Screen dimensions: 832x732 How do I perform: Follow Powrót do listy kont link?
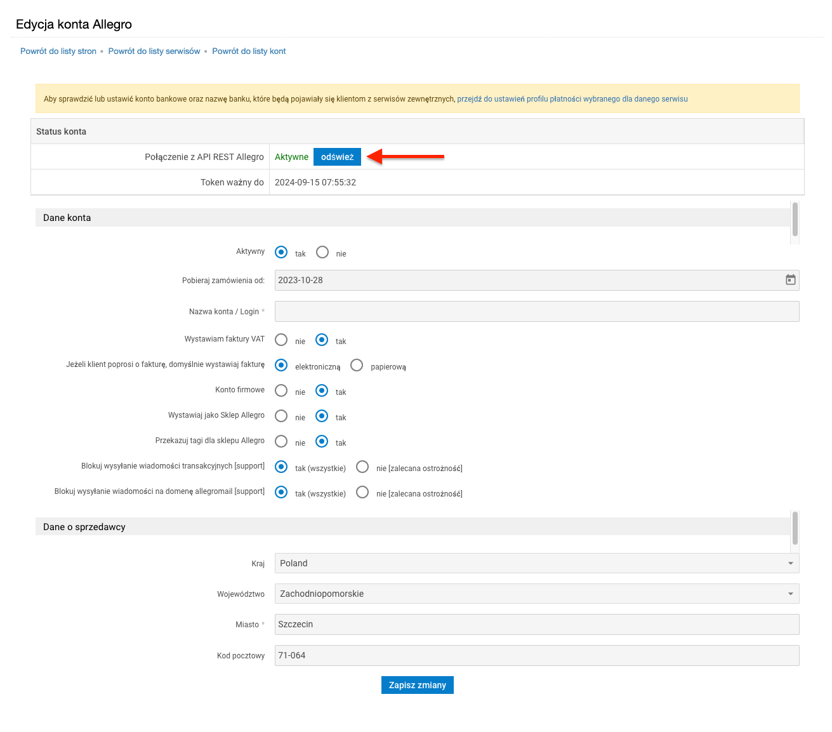[x=249, y=51]
